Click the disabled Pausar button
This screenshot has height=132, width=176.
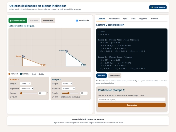pos(34,21)
